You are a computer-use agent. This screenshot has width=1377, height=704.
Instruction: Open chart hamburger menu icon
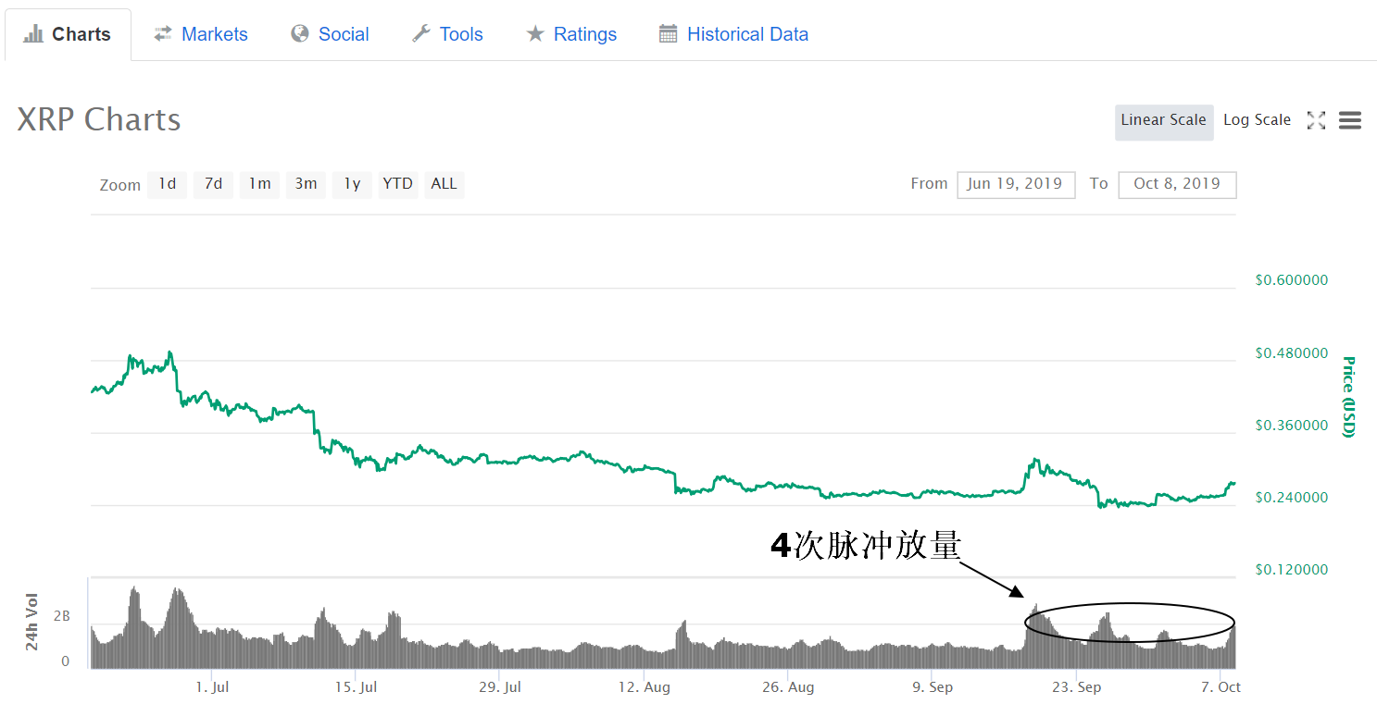[x=1350, y=120]
